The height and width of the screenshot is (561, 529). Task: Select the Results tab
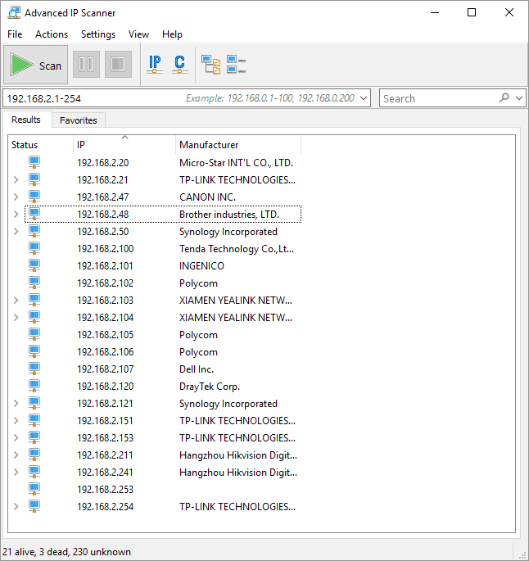coord(26,120)
